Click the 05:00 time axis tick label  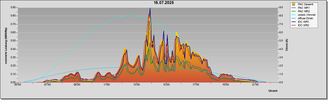[18, 85]
